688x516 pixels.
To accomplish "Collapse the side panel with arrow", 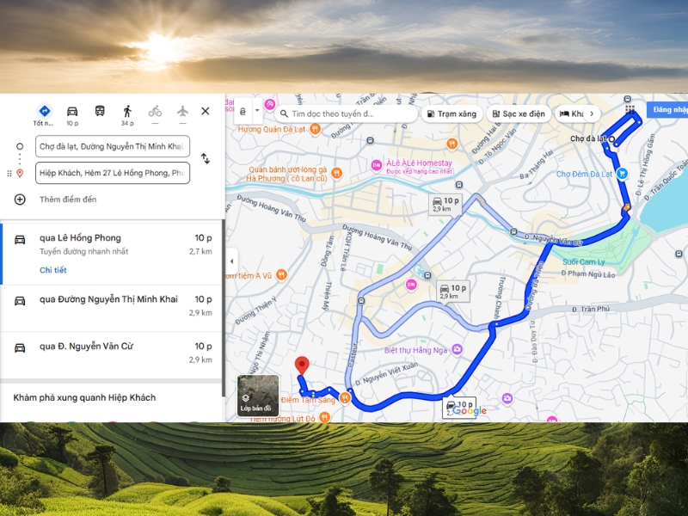I will [x=230, y=261].
